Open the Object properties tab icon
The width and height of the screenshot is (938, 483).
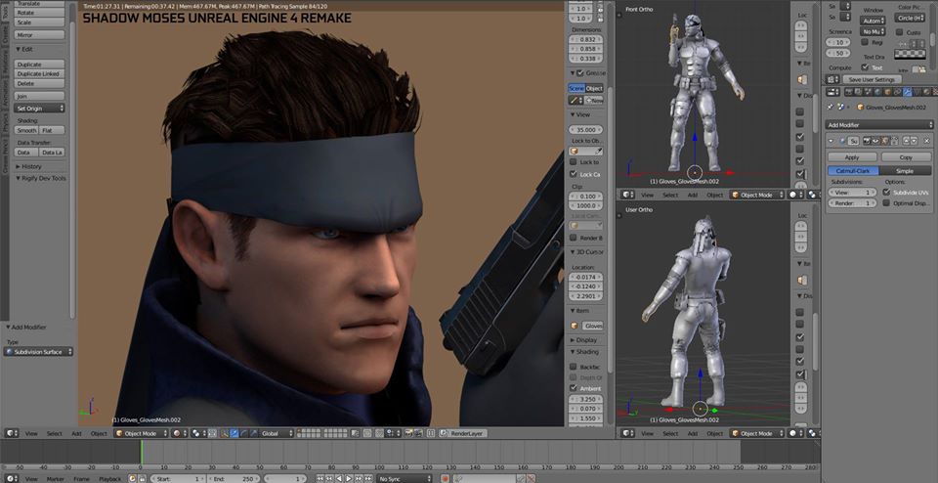(887, 92)
